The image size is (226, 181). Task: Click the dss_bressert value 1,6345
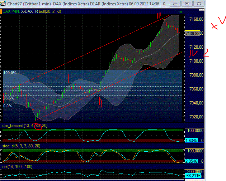pyautogui.click(x=191, y=140)
